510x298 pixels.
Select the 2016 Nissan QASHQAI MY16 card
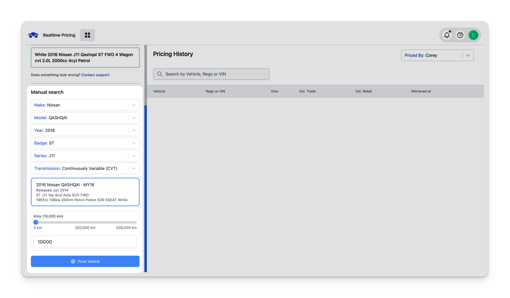point(85,192)
